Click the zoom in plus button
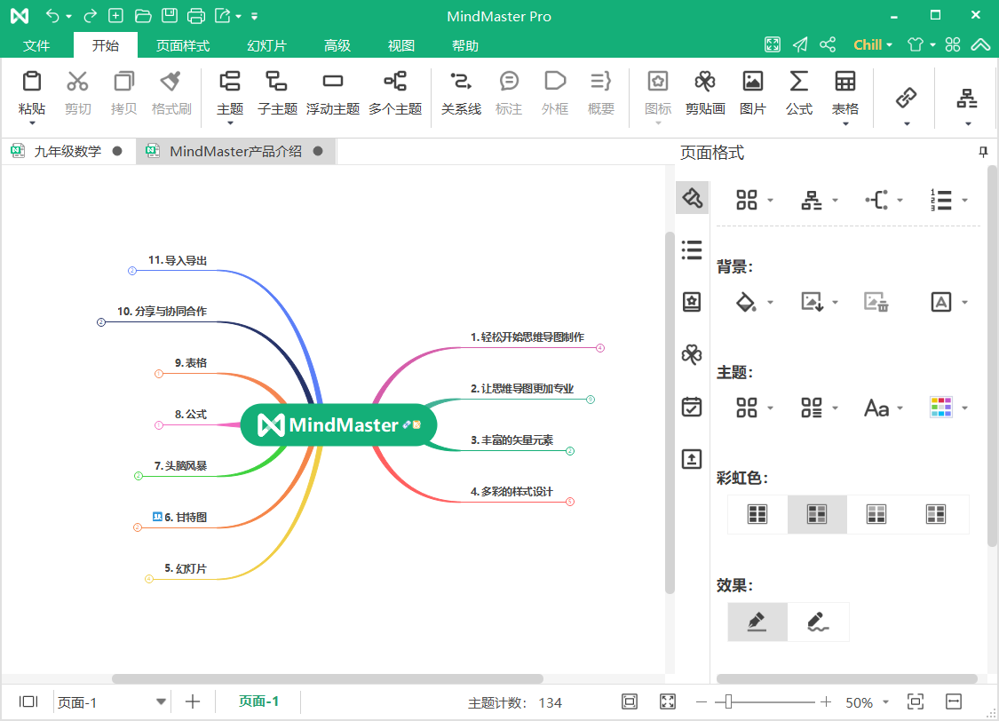The width and height of the screenshot is (999, 721). tap(826, 701)
